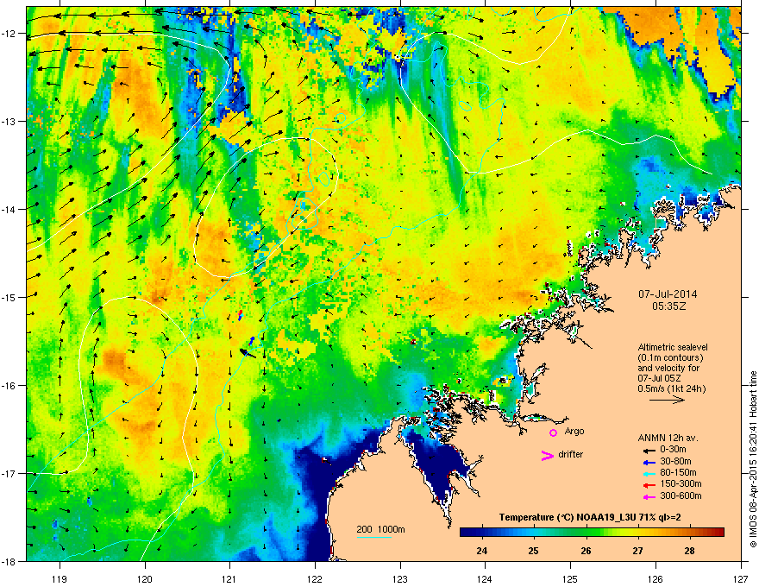Viewport: 759px width, 587px height.
Task: Click the Altimetric sealevel label
Action: coord(673,347)
